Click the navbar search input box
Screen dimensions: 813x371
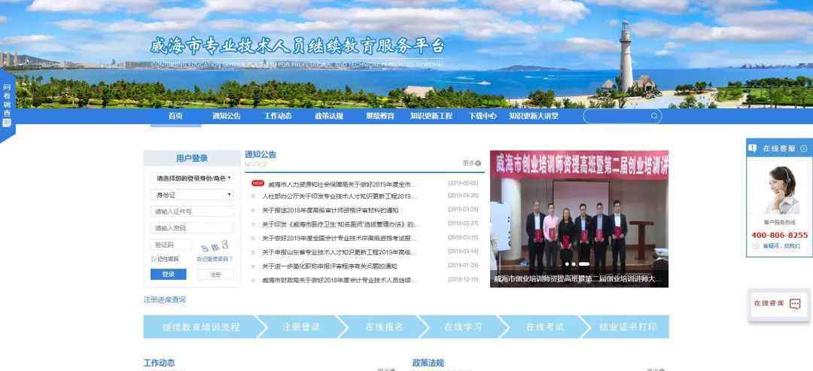pyautogui.click(x=623, y=116)
